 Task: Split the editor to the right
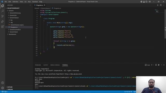(161, 5)
